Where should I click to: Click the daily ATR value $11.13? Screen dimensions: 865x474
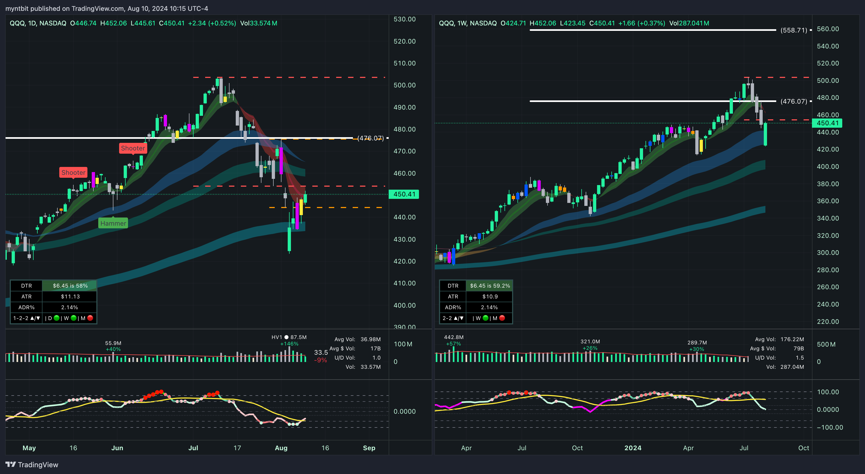tap(70, 297)
